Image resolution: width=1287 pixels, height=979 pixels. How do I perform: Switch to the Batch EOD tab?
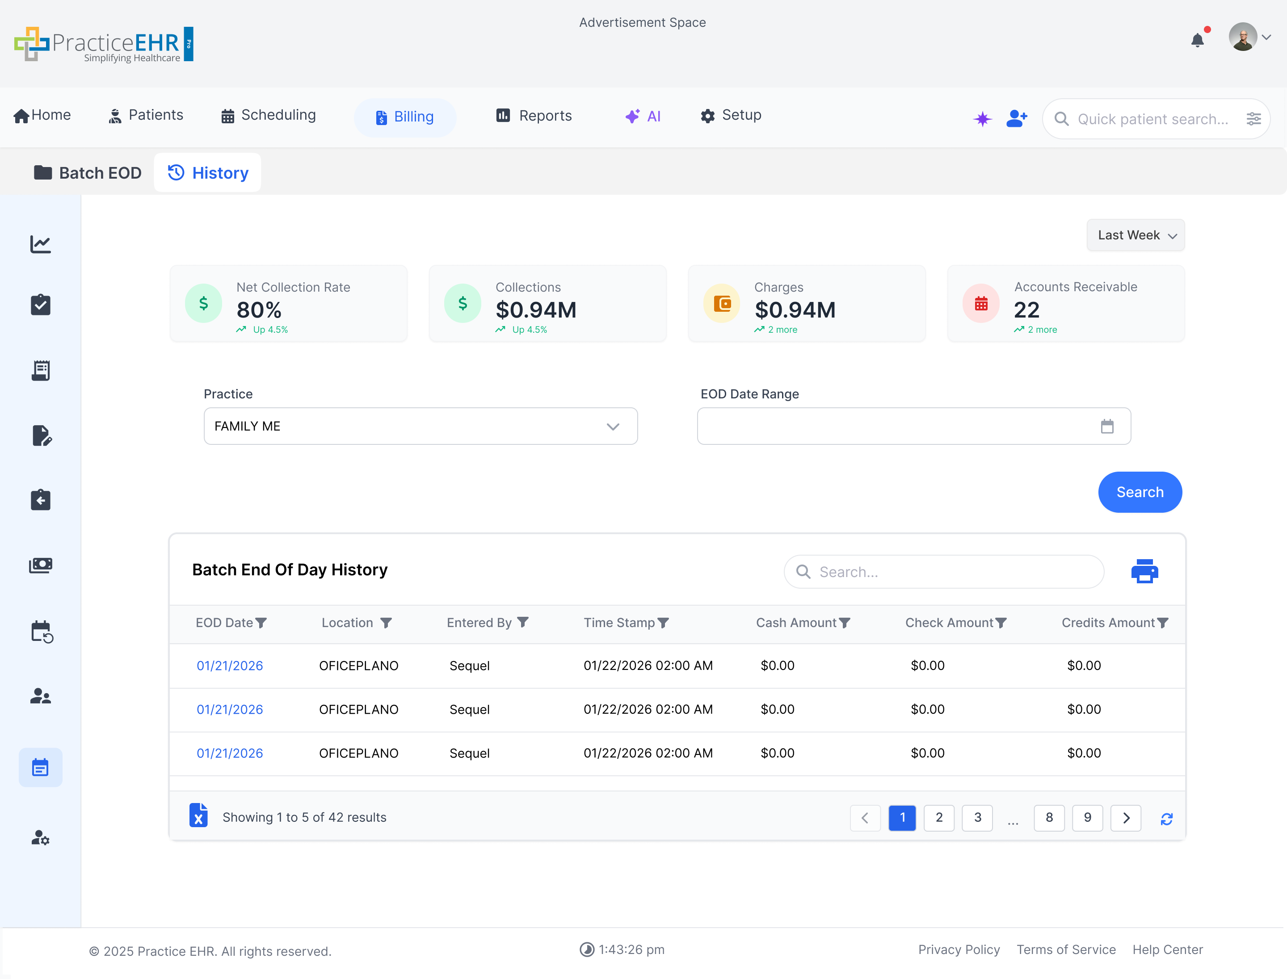(88, 173)
